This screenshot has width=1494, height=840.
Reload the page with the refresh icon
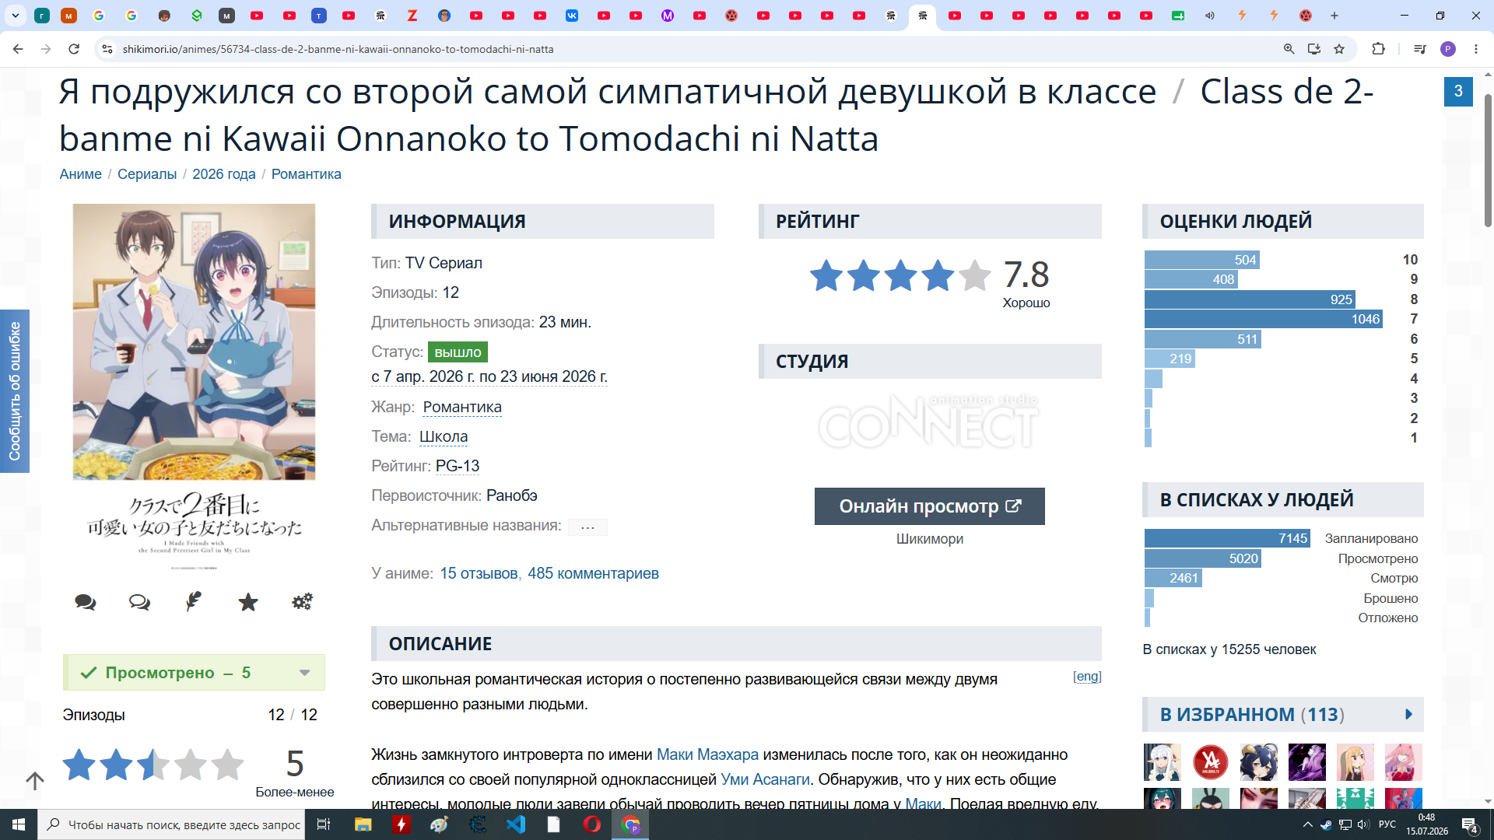tap(74, 49)
